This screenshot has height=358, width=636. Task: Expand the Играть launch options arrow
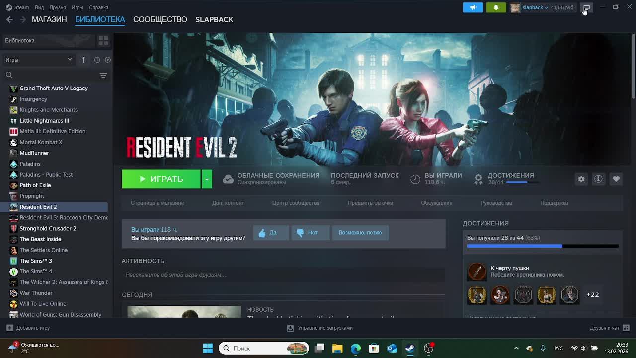tap(207, 179)
